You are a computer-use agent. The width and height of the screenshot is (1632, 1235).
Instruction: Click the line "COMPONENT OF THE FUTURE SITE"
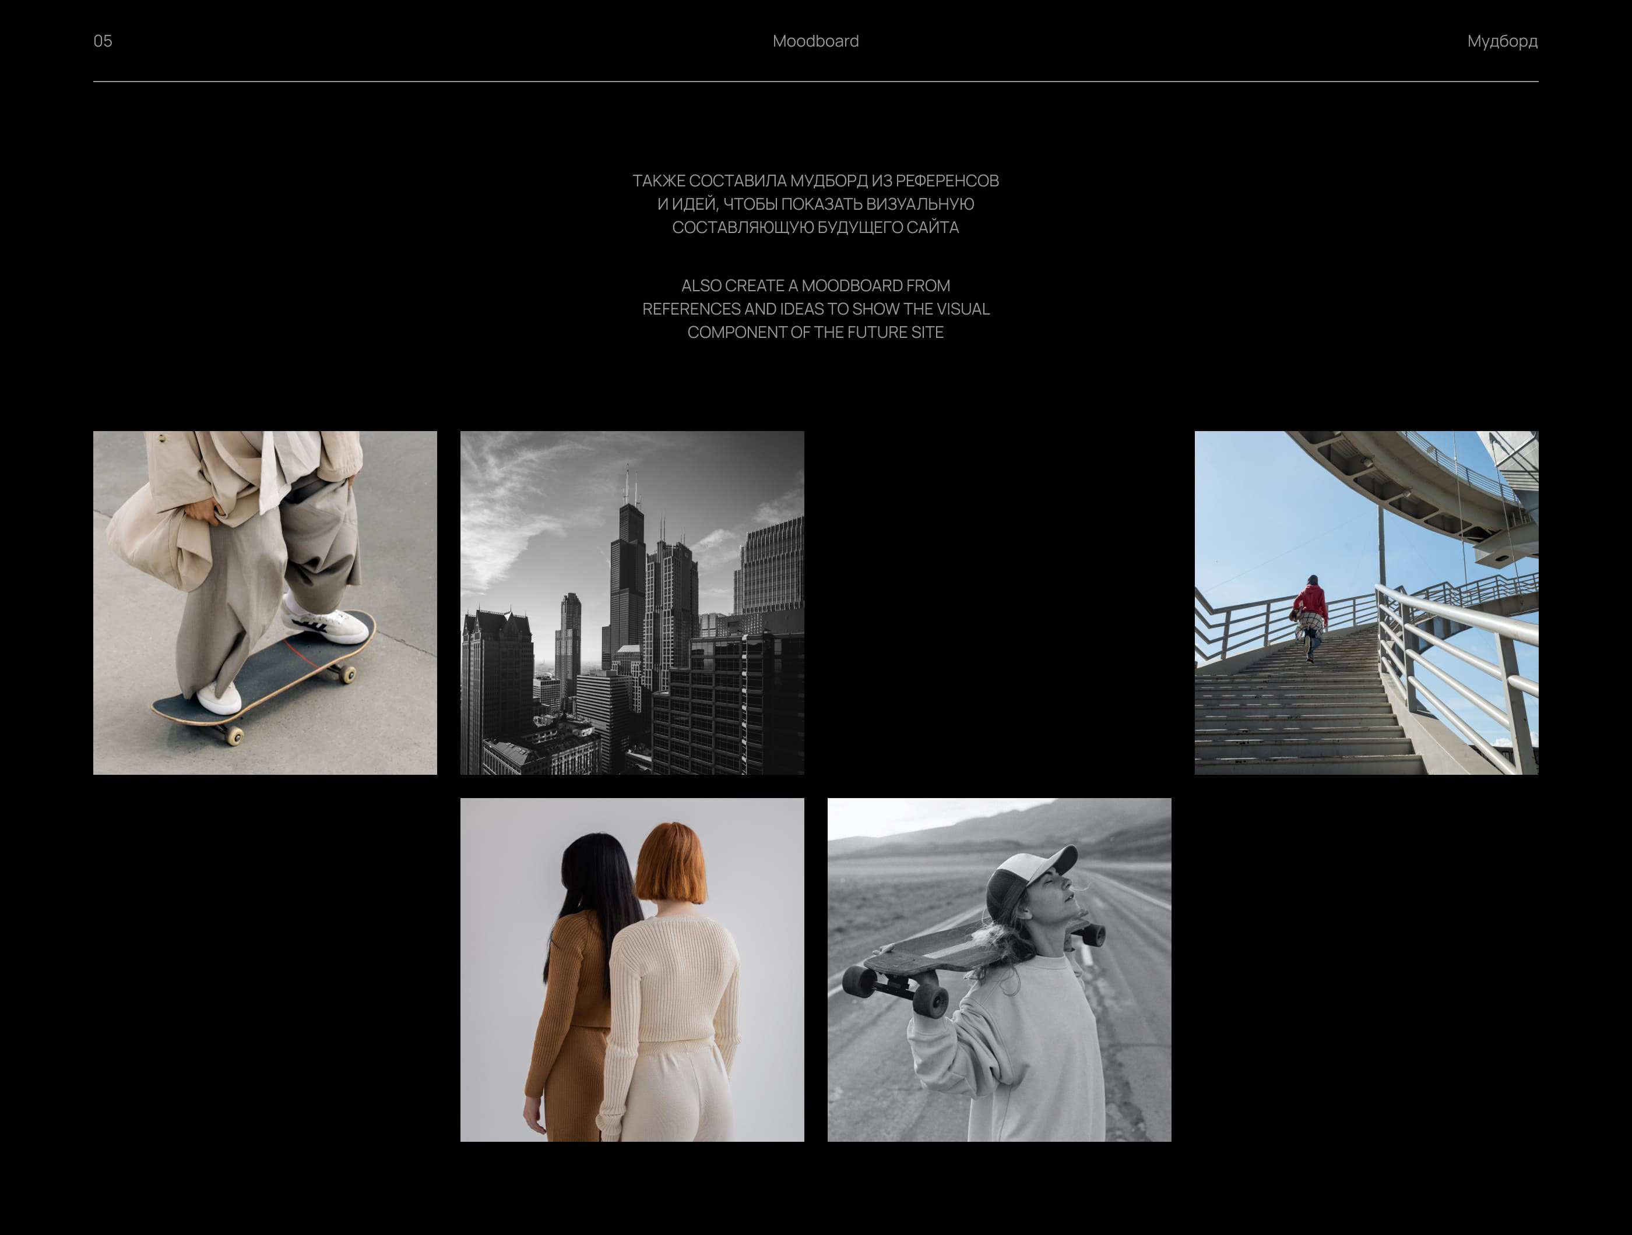tap(815, 333)
